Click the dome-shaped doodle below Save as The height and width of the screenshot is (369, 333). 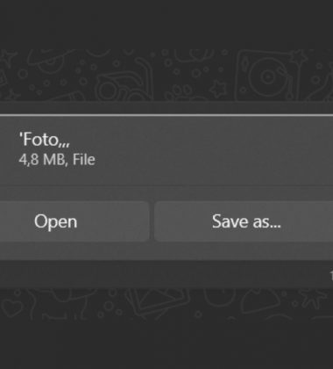coord(260,301)
